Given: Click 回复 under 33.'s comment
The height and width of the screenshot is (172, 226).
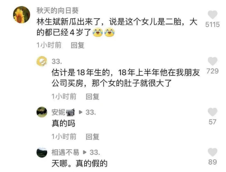Looking at the screenshot, I should [x=92, y=96].
